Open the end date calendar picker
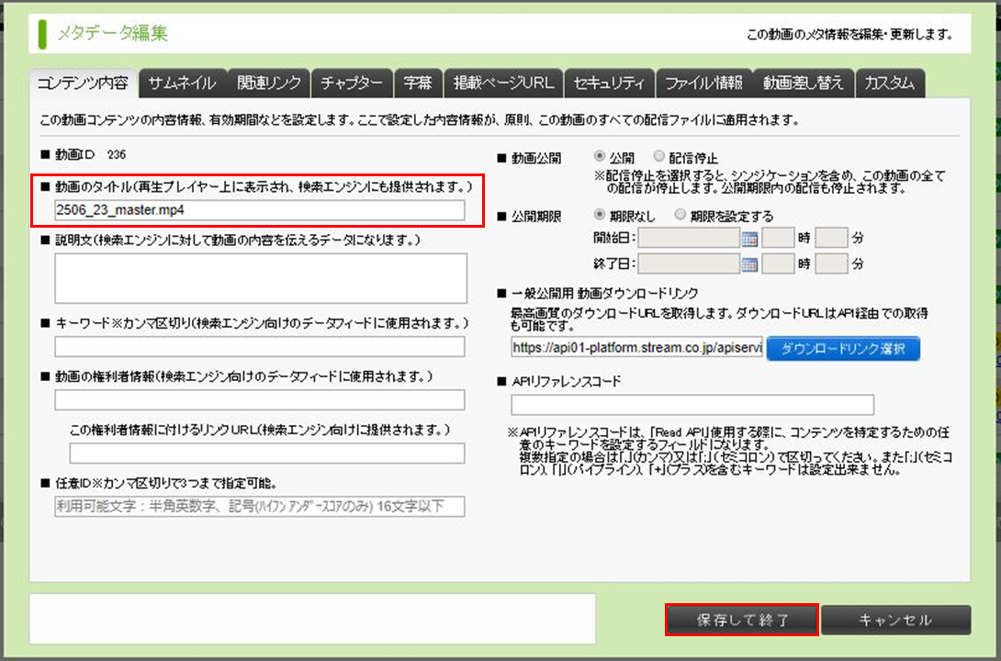Image resolution: width=1001 pixels, height=661 pixels. (x=748, y=264)
